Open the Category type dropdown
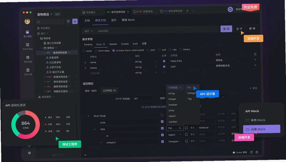Viewport: 286px width, 162px height. 174,141
